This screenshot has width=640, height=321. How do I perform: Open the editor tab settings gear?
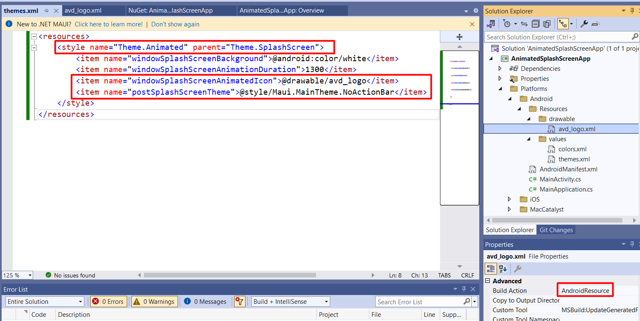476,10
